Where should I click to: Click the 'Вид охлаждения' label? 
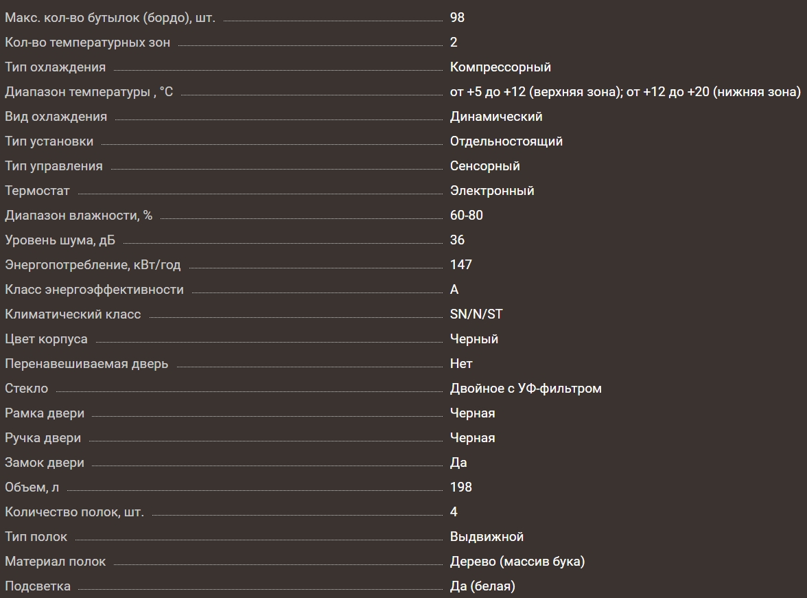point(56,117)
